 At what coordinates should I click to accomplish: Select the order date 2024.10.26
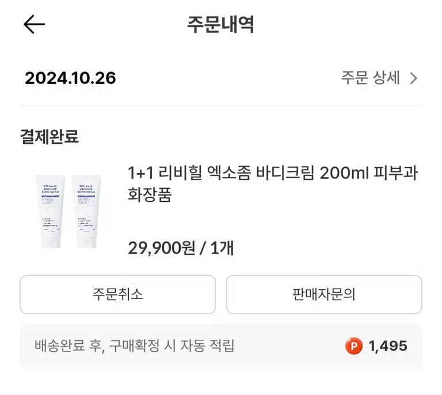tap(70, 78)
